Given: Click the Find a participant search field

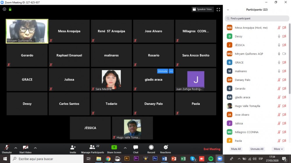Looking at the screenshot, I should [257, 19].
